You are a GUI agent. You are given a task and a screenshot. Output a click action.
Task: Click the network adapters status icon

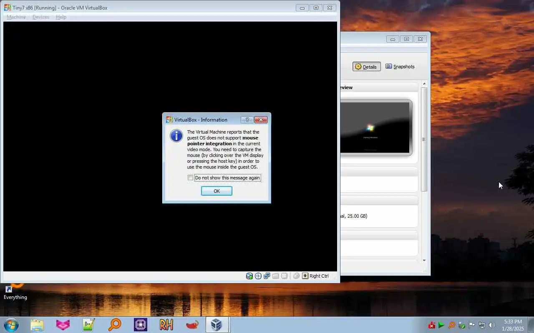click(267, 276)
